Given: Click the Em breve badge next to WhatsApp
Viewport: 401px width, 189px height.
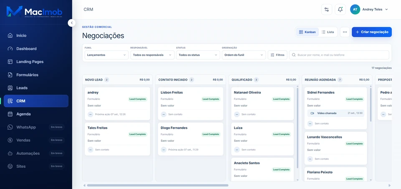Looking at the screenshot, I should [x=56, y=127].
